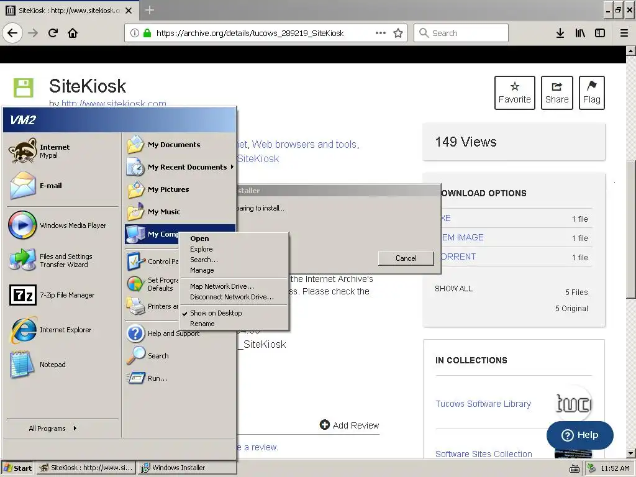This screenshot has height=477, width=636.
Task: Toggle Show on Desktop checkmark item
Action: point(234,313)
